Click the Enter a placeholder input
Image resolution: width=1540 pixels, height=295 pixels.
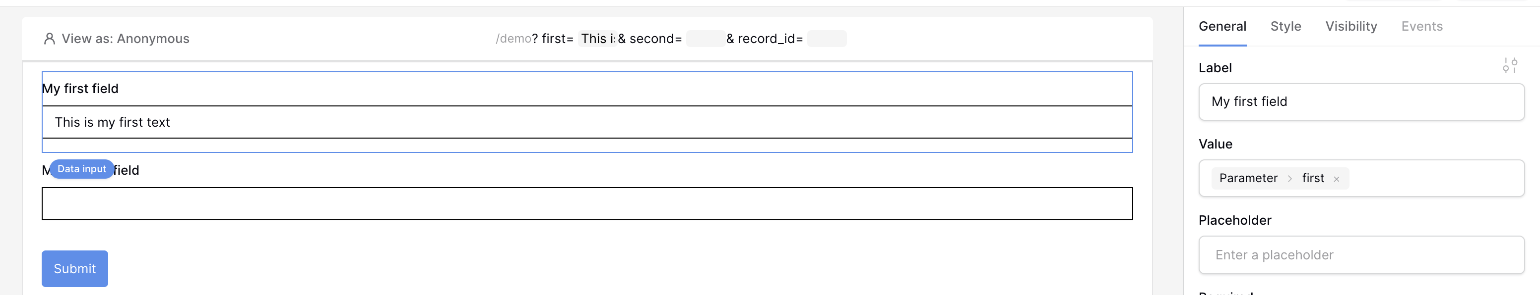coord(1361,255)
